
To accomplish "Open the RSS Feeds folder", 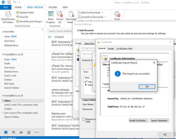I will [9, 84].
